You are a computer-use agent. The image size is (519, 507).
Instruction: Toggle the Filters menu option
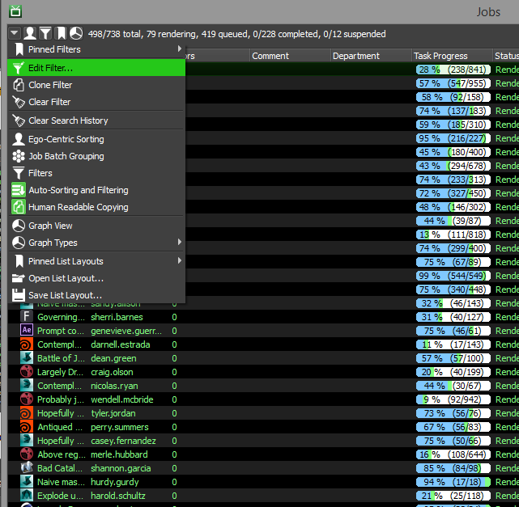click(x=96, y=173)
